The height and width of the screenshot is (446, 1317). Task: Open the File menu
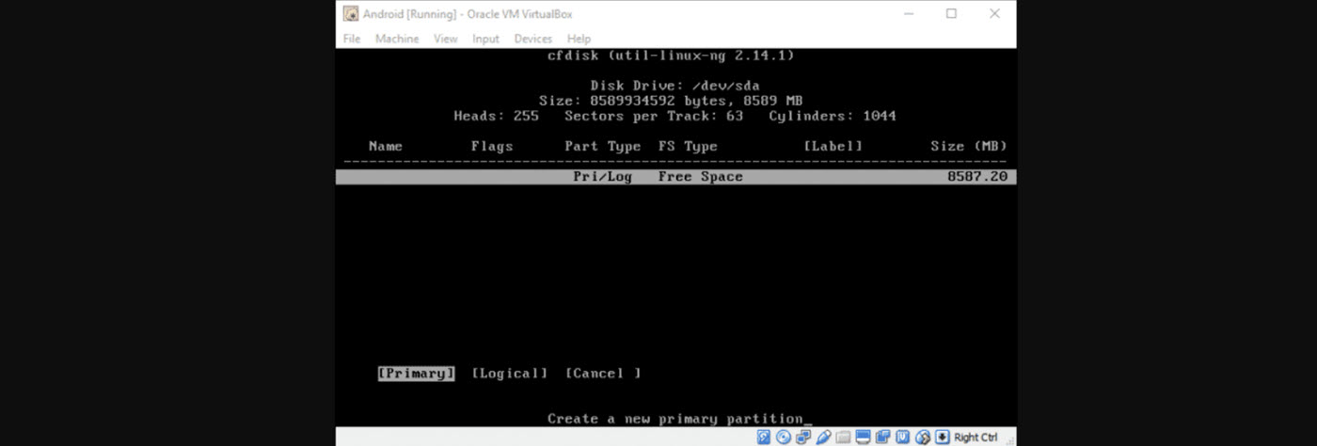[x=352, y=39]
